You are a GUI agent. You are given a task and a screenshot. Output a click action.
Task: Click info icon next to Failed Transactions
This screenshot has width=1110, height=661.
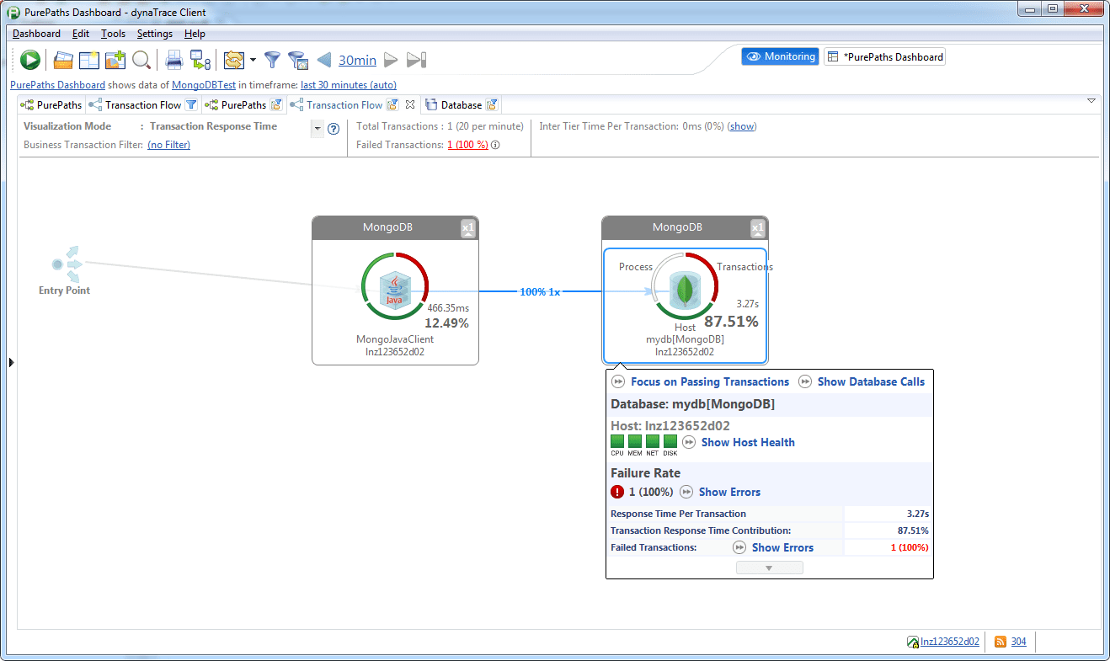495,145
